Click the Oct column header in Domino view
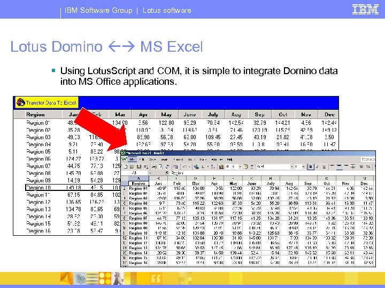The height and width of the screenshot is (288, 385). (x=283, y=114)
